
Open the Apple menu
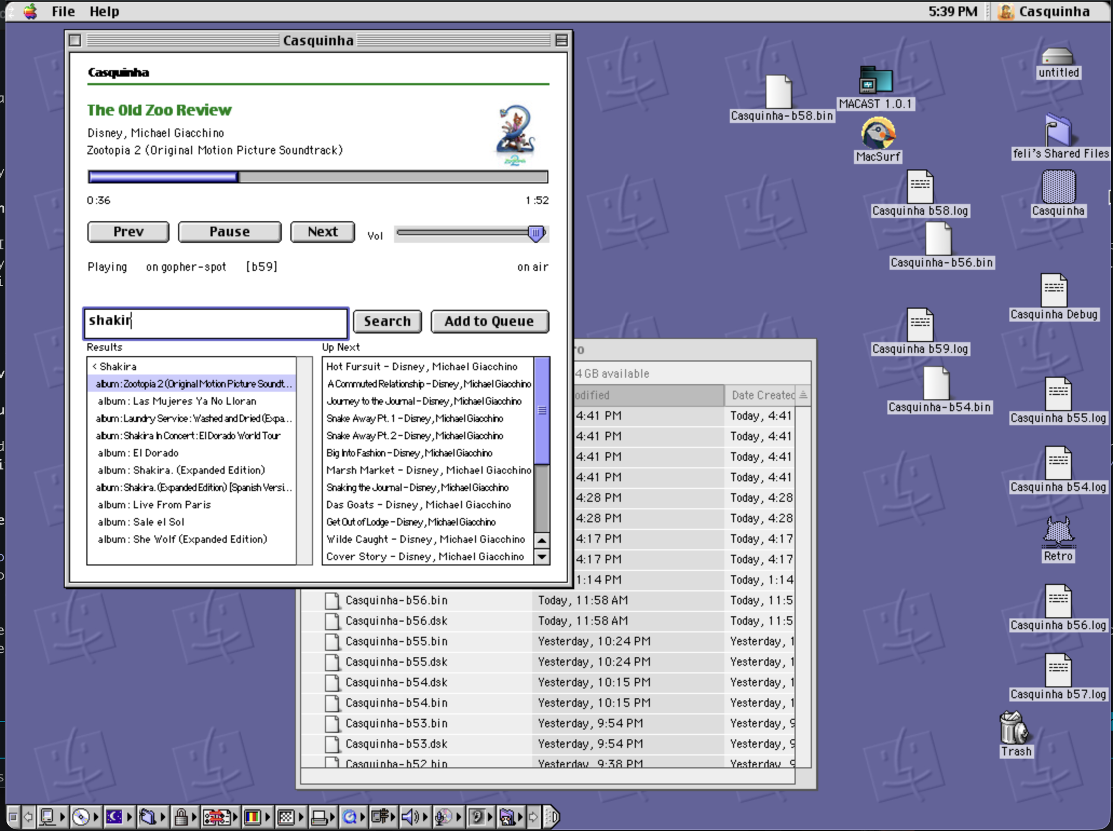click(31, 11)
